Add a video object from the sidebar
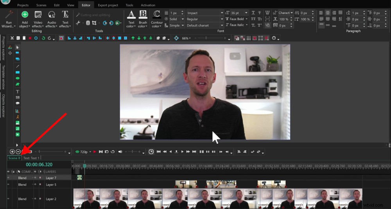Screen dimensions: 391x209 [x=18, y=134]
